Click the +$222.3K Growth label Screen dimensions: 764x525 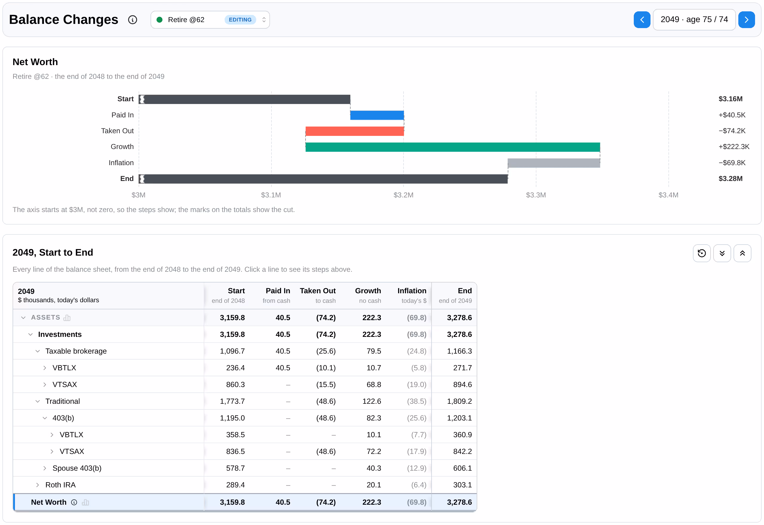(734, 147)
